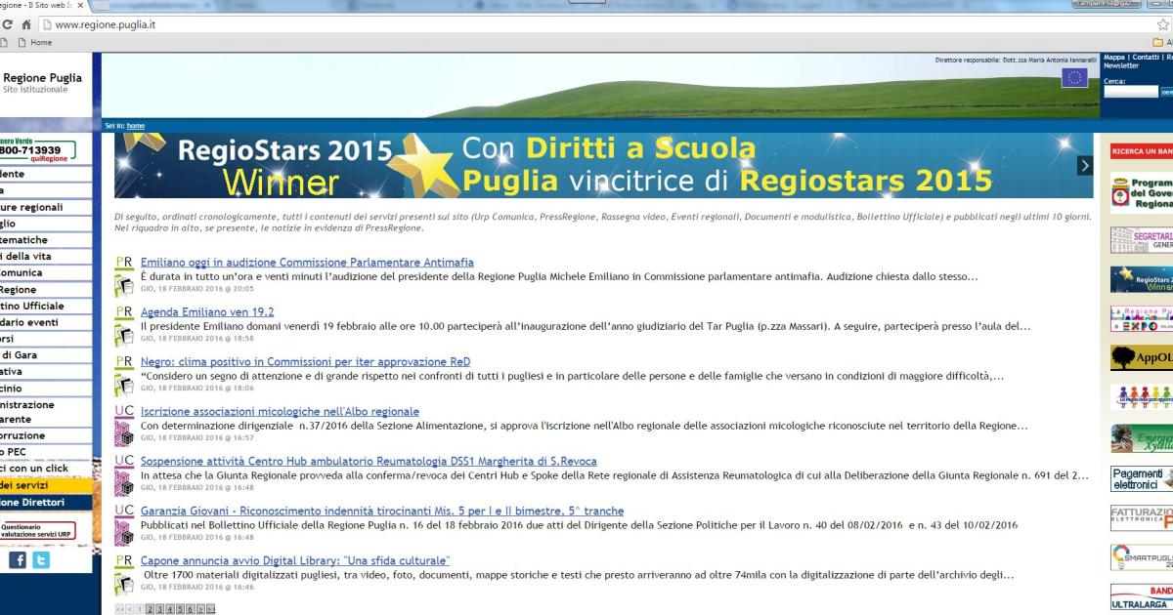Go to page 4 of results
Screen dimensions: 1173x615
[x=170, y=609]
